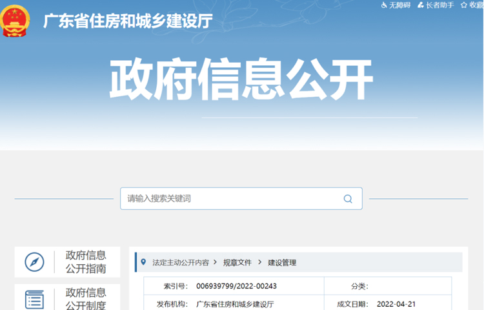The image size is (484, 310).
Task: Click publisher value 广东省住房和城乡建设厅 in table
Action: (x=235, y=304)
